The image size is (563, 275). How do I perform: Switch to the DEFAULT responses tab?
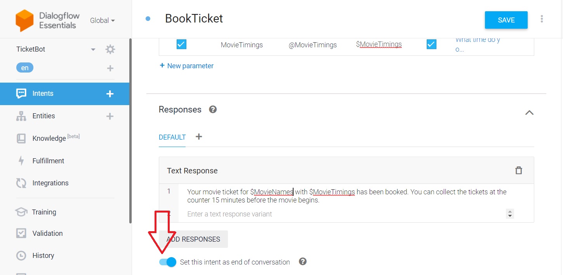click(x=172, y=137)
